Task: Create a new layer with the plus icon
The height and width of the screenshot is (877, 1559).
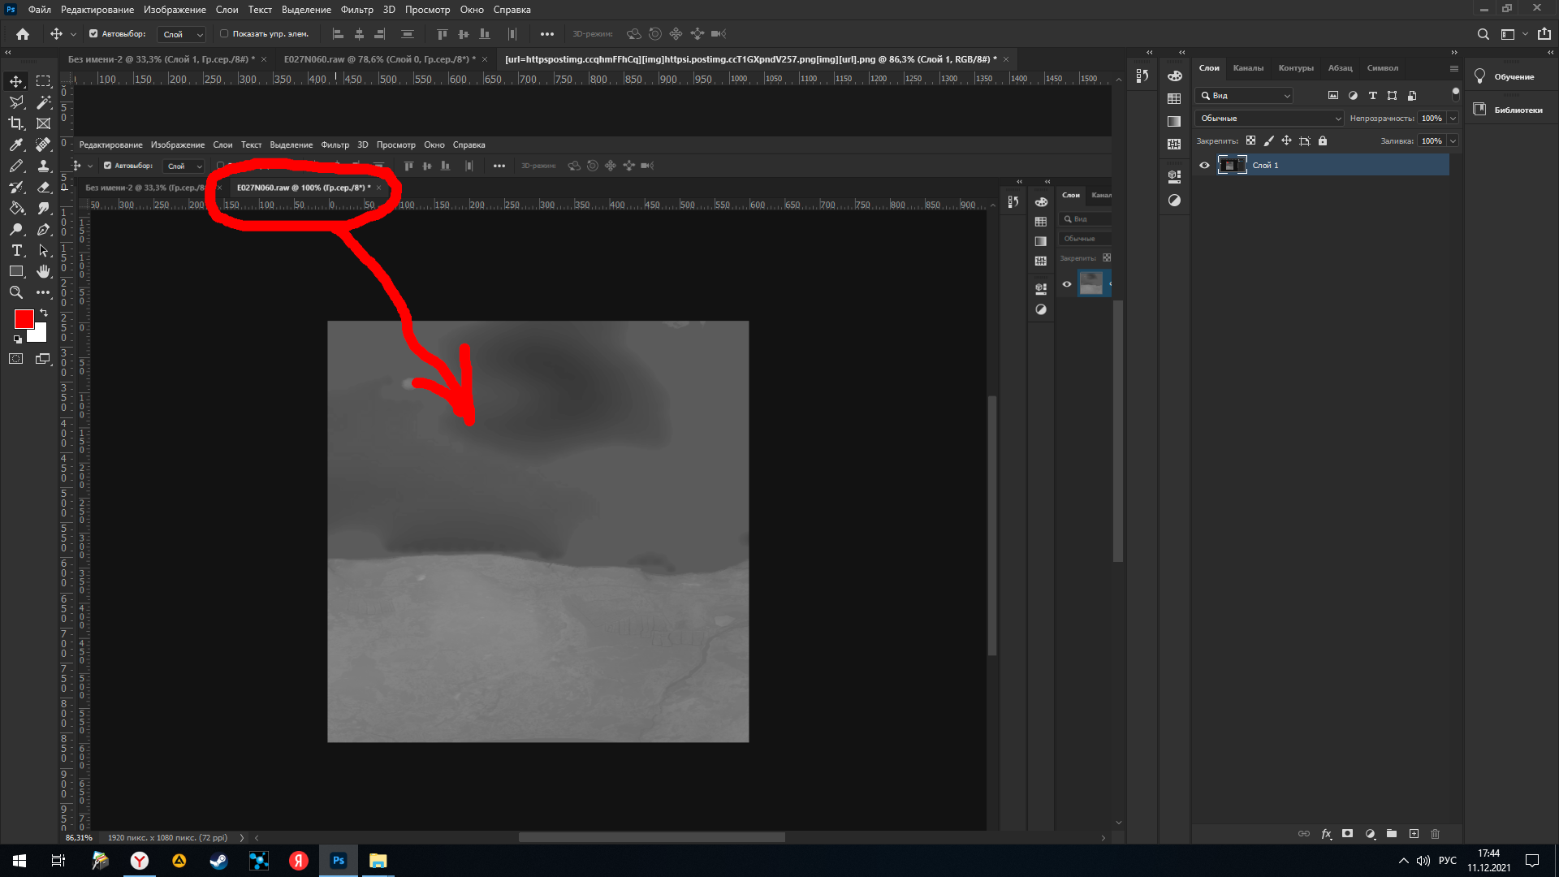Action: [x=1414, y=834]
